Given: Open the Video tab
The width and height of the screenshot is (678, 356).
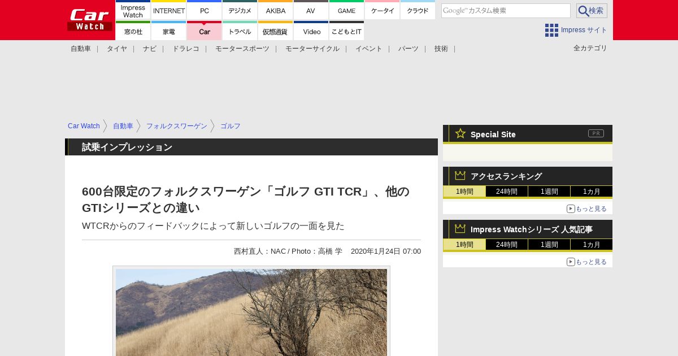Looking at the screenshot, I should 311,31.
